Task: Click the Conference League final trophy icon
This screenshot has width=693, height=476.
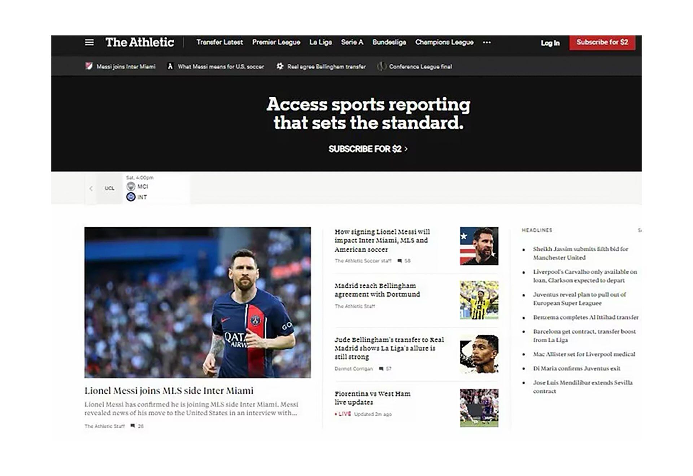Action: 382,66
